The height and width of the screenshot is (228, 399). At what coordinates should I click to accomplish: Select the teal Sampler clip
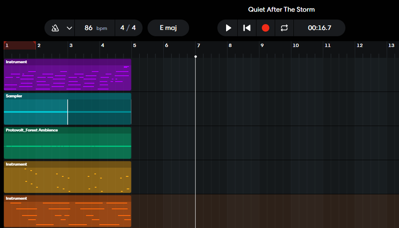point(67,109)
